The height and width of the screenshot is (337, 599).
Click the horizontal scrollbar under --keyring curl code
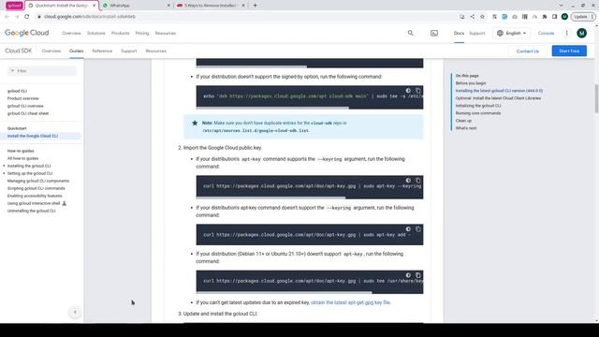270,198
